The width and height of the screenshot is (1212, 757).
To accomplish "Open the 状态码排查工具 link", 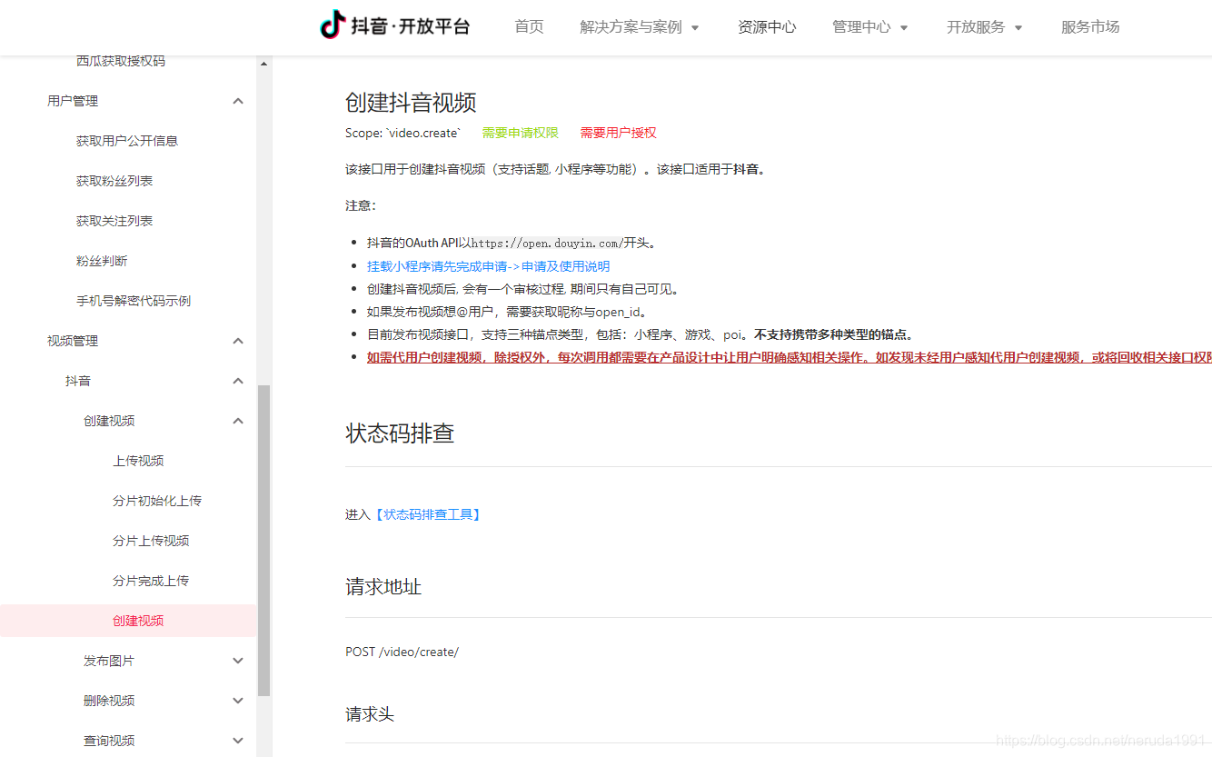I will (426, 514).
